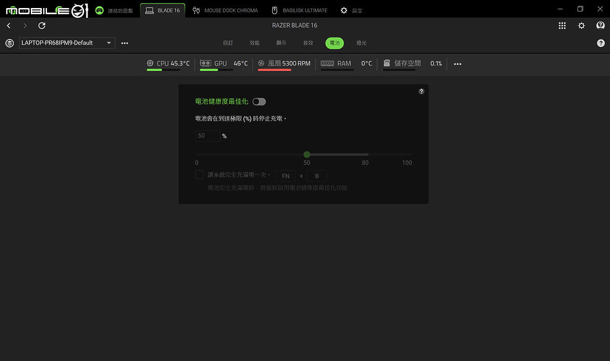Tick the fully charge once checkbox
This screenshot has width=610, height=361.
[x=199, y=175]
